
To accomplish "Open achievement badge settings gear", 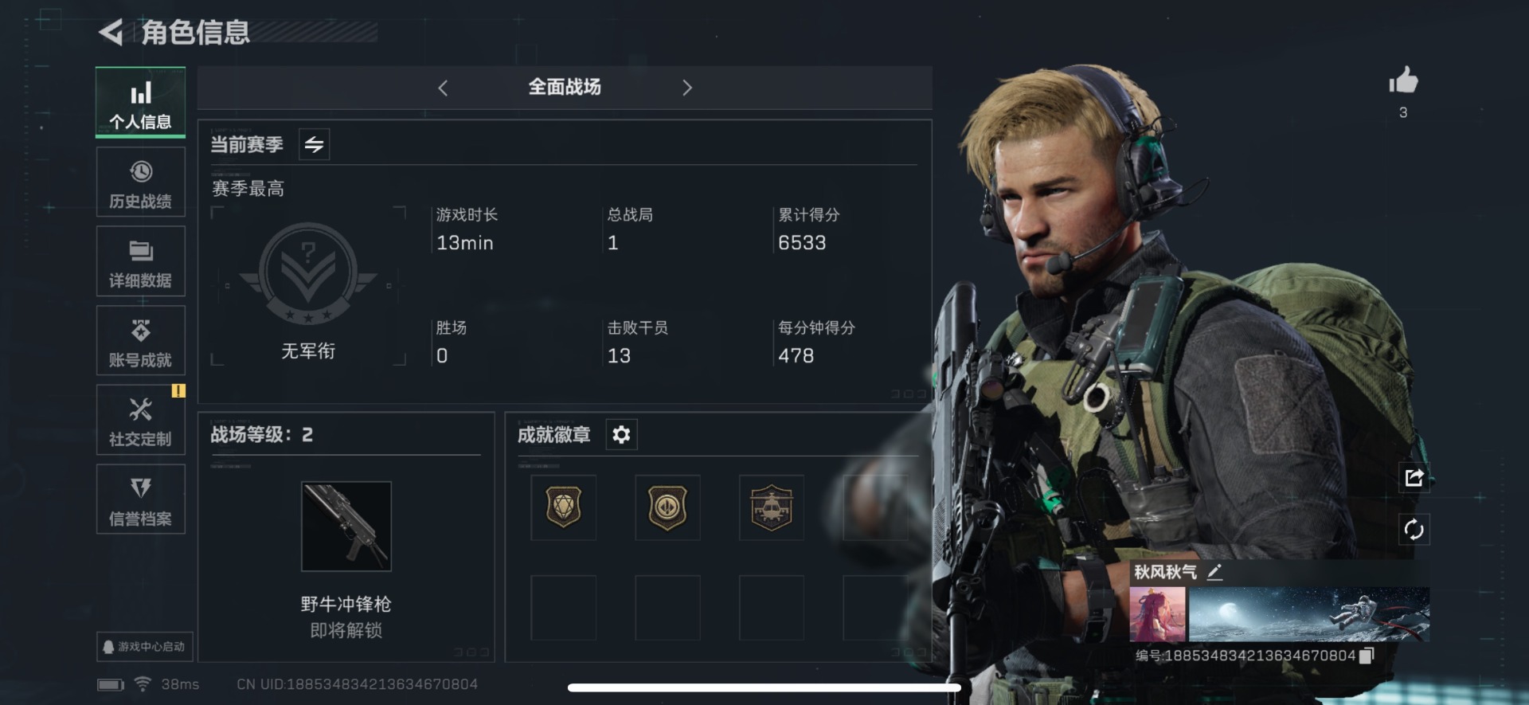I will coord(621,434).
